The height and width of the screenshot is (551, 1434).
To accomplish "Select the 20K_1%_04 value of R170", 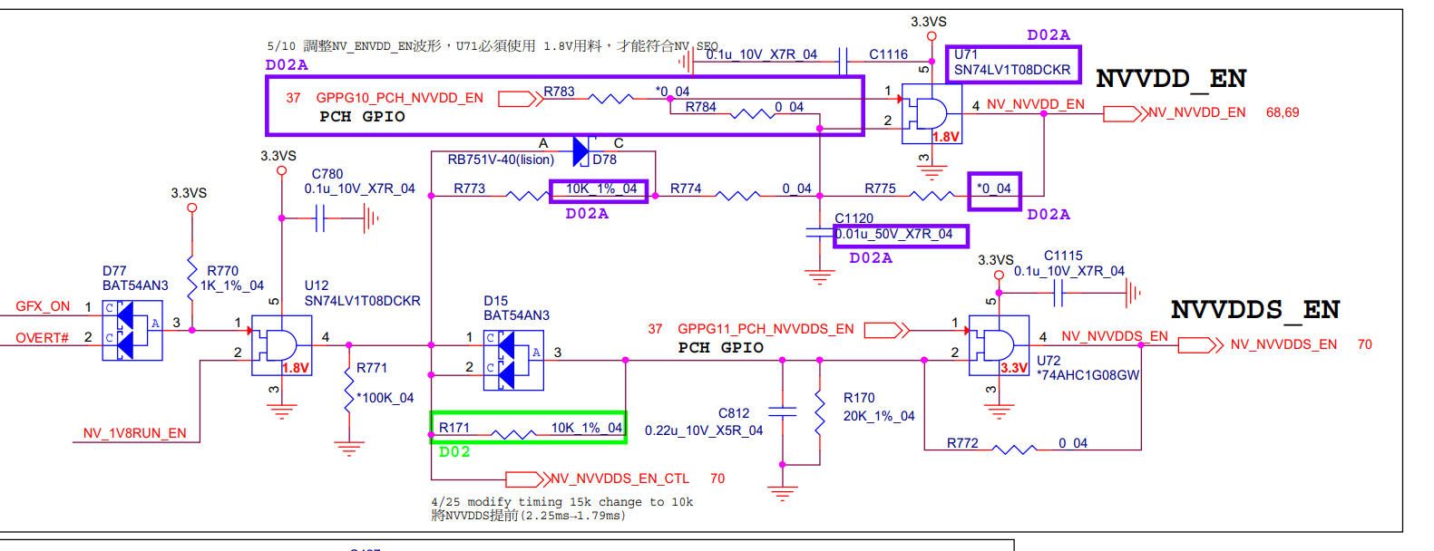I will 879,416.
